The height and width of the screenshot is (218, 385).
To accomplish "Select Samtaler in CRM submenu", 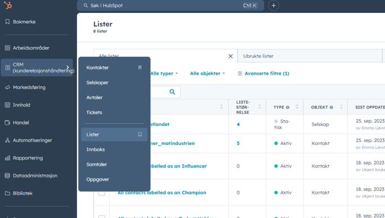I will [96, 164].
